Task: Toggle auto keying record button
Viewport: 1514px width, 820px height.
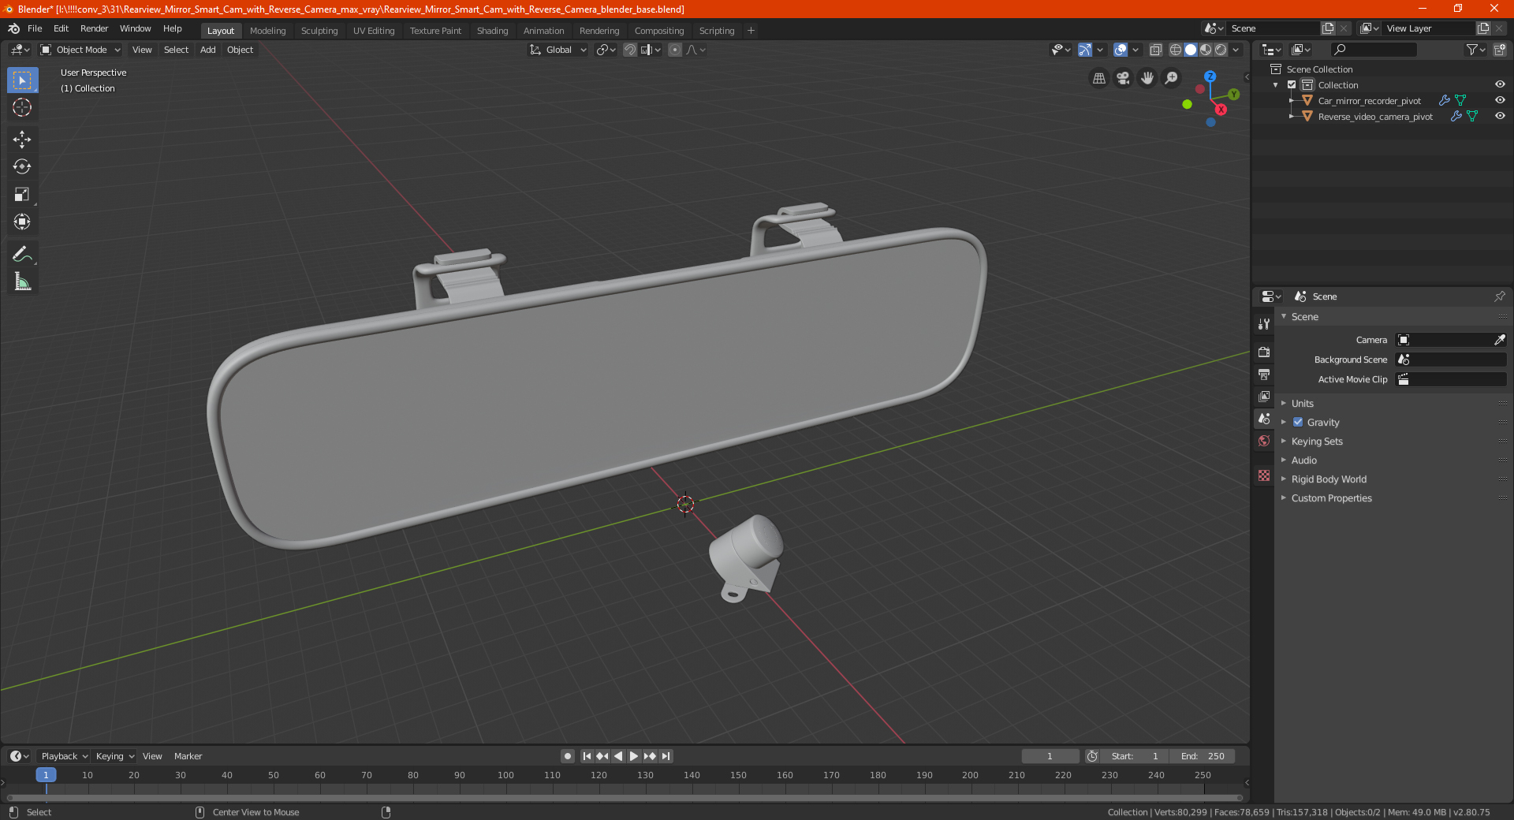Action: pyautogui.click(x=567, y=756)
